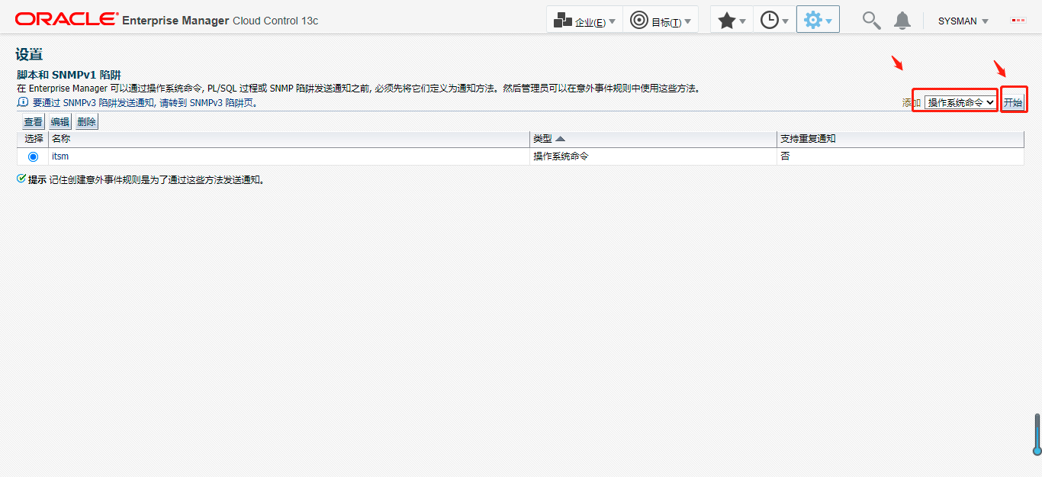Click the information icon before SNMPv3 note
This screenshot has height=477, width=1042.
coord(22,102)
